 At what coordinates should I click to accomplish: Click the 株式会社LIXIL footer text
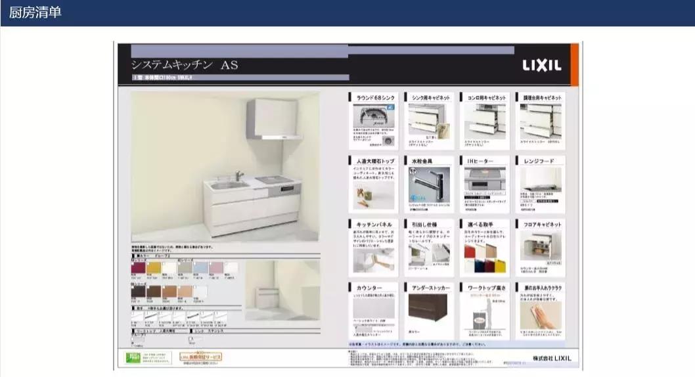tap(552, 358)
